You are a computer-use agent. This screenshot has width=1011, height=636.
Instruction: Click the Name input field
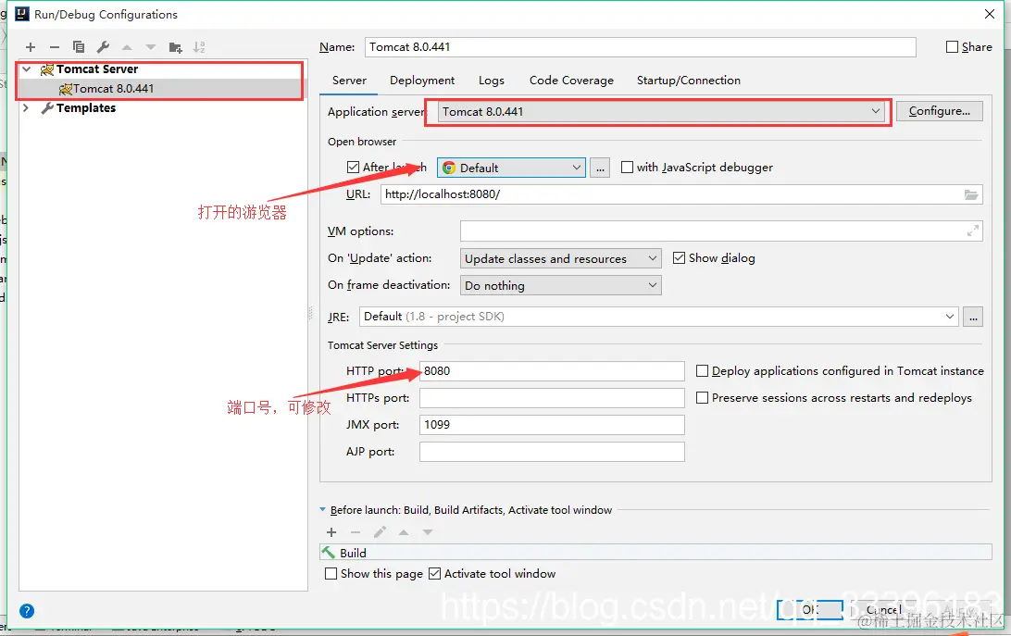641,47
